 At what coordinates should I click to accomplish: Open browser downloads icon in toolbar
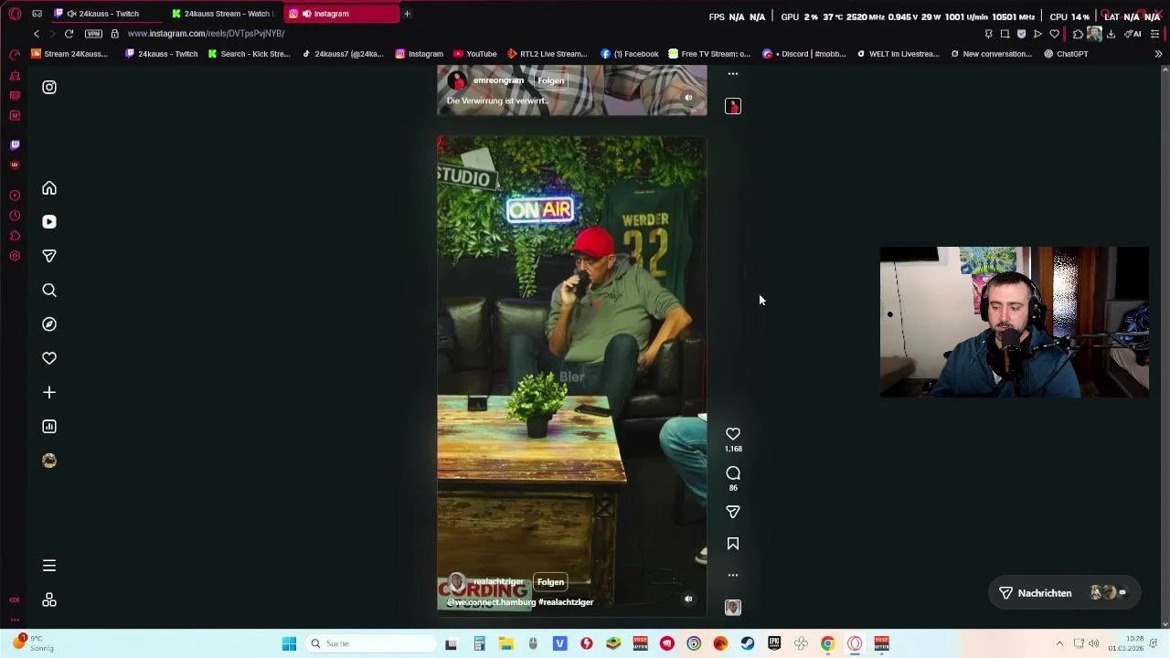[1111, 34]
